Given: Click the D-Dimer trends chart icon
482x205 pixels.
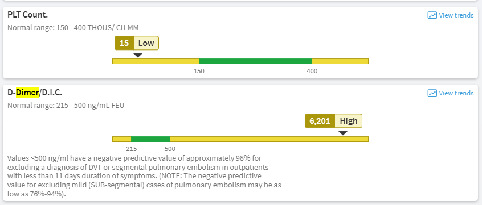Looking at the screenshot, I should pos(432,93).
